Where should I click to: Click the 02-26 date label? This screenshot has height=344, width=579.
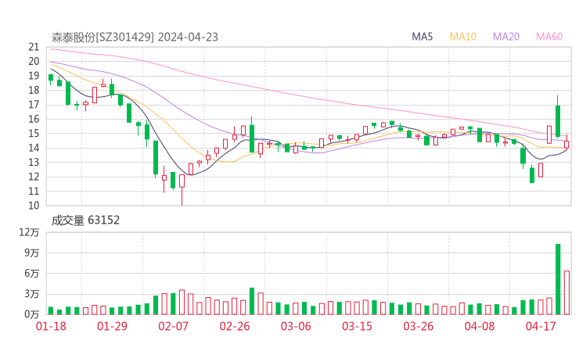coord(235,326)
